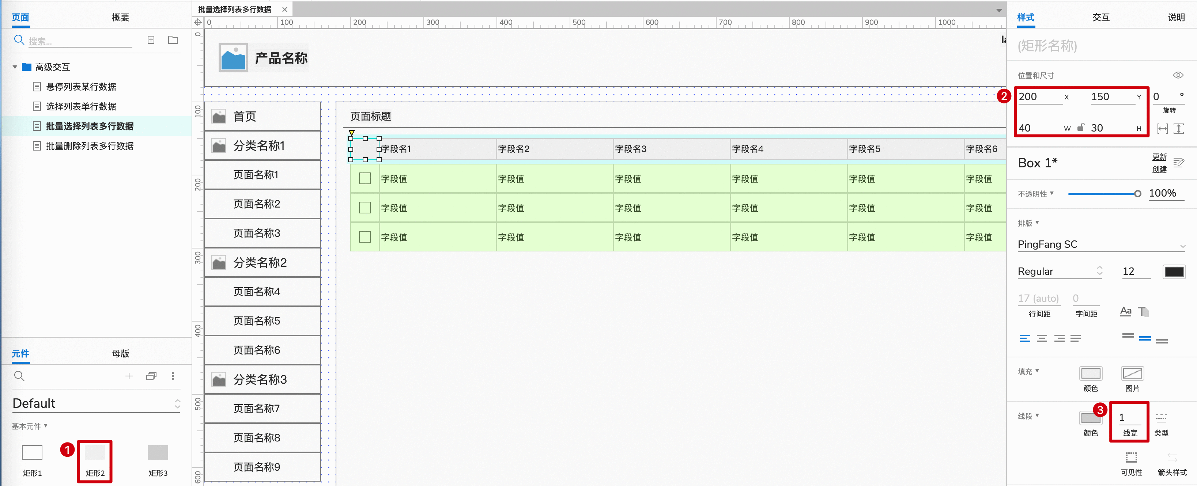Click the fill image icon labeled 图片
The width and height of the screenshot is (1197, 486).
tap(1132, 373)
